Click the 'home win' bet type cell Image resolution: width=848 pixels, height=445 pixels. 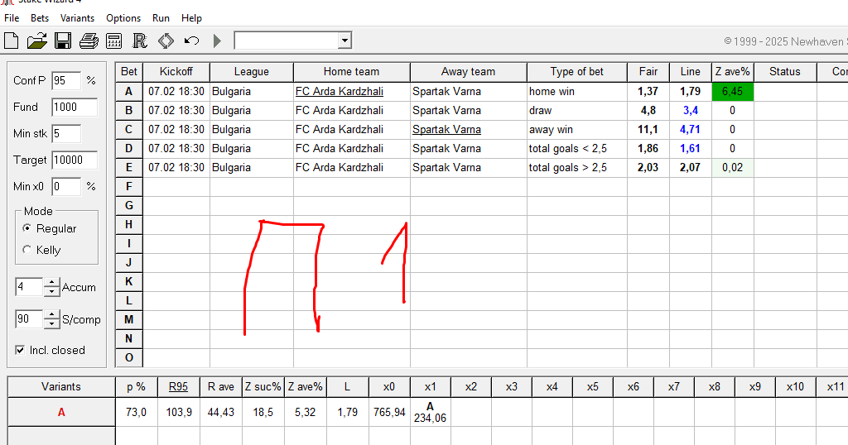point(577,92)
